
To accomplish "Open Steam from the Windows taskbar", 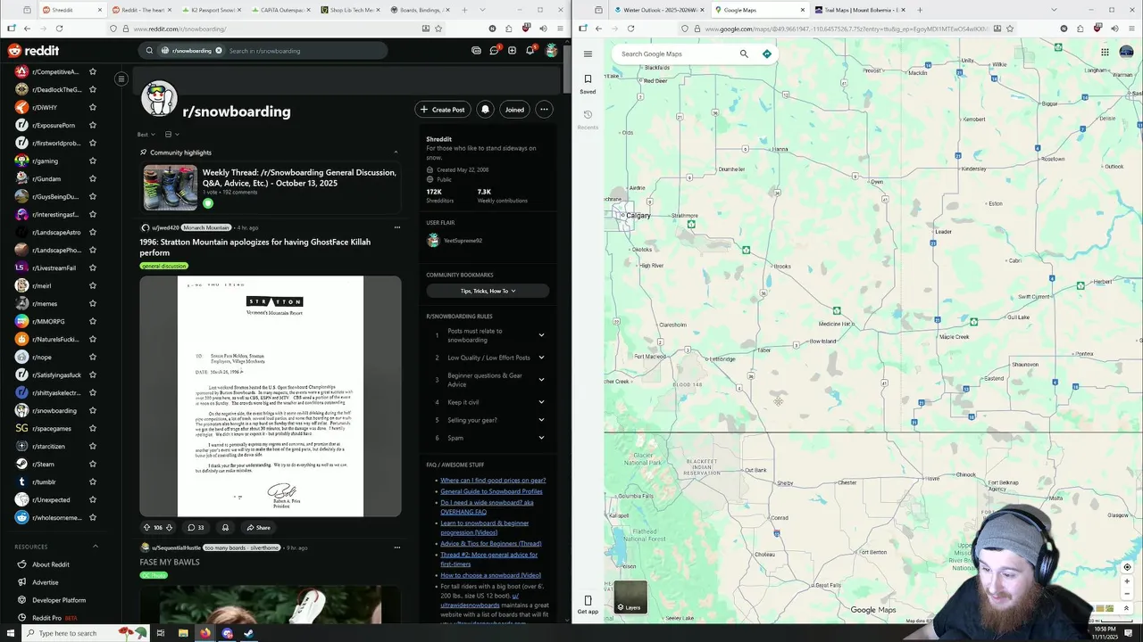I will 249,633.
